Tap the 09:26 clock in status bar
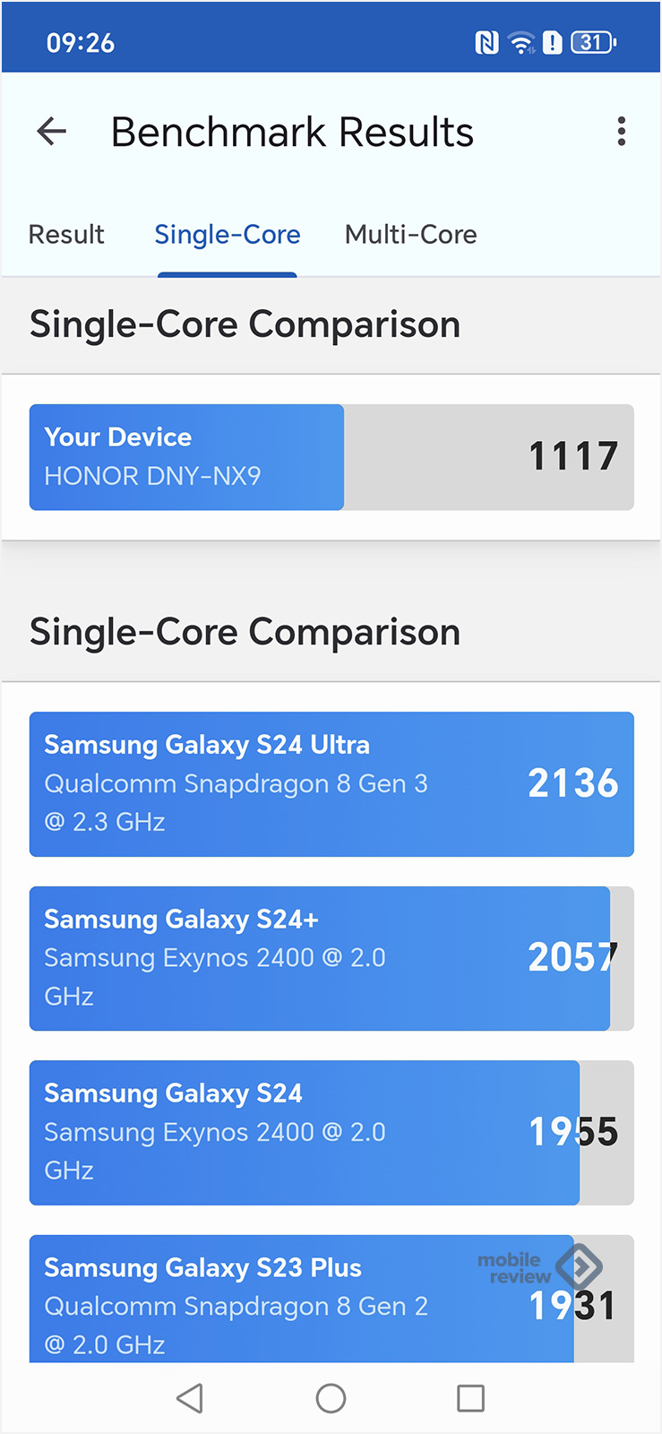 coord(81,43)
